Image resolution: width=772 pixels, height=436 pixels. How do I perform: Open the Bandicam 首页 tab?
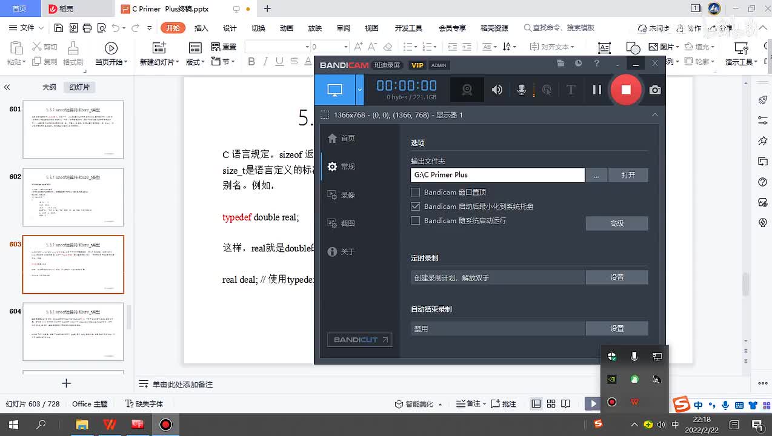click(x=341, y=138)
